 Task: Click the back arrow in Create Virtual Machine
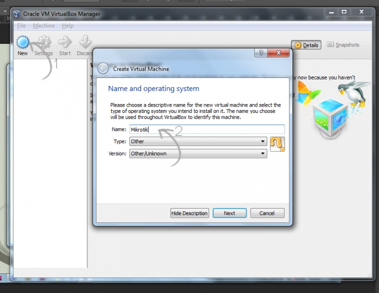pyautogui.click(x=103, y=69)
